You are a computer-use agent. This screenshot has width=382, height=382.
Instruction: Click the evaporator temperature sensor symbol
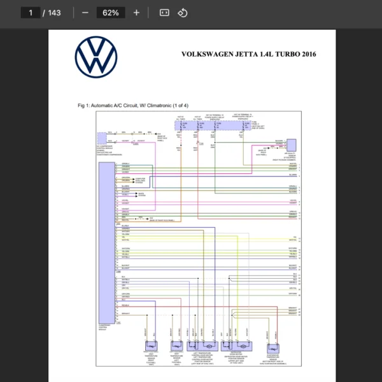272,348
